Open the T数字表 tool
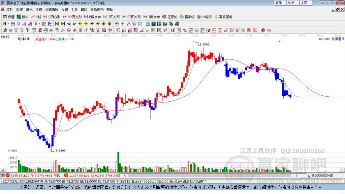Image resolution: width=345 pixels, height=194 pixels. [x=152, y=17]
